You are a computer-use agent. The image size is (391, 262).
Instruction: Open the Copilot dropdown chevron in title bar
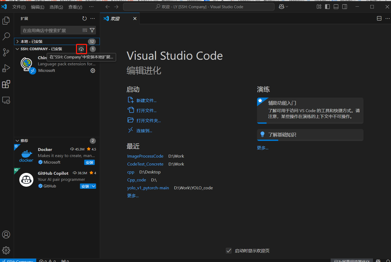click(x=287, y=7)
